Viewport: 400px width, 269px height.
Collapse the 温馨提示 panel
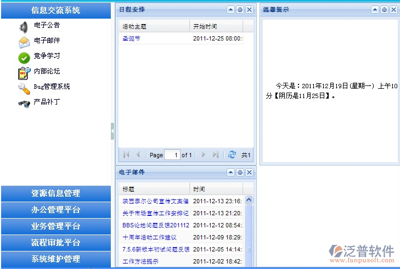375,10
